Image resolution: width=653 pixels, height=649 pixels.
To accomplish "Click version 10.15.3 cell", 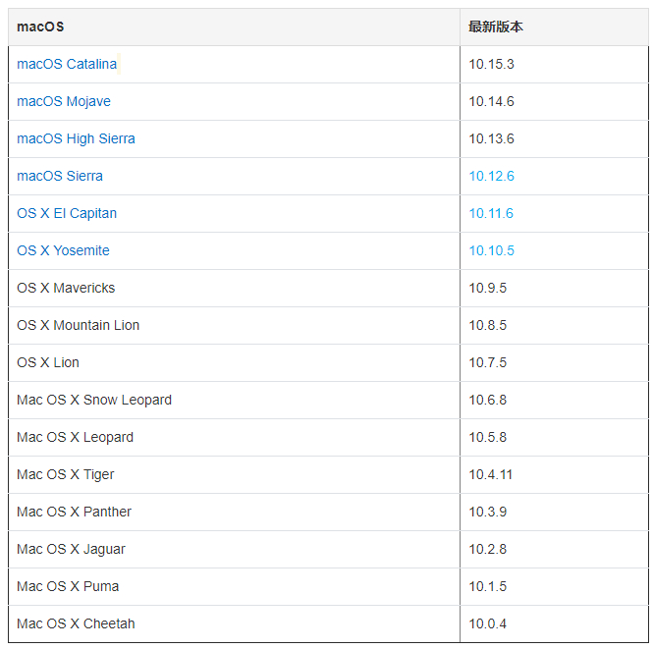I will click(x=554, y=64).
